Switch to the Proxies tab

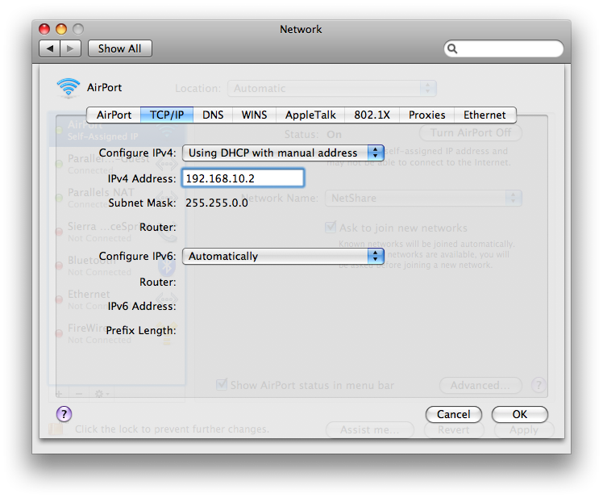coord(427,115)
